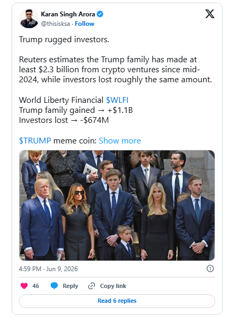Click the reply speech bubble icon
Viewport: 232px width, 317px height.
[54, 286]
